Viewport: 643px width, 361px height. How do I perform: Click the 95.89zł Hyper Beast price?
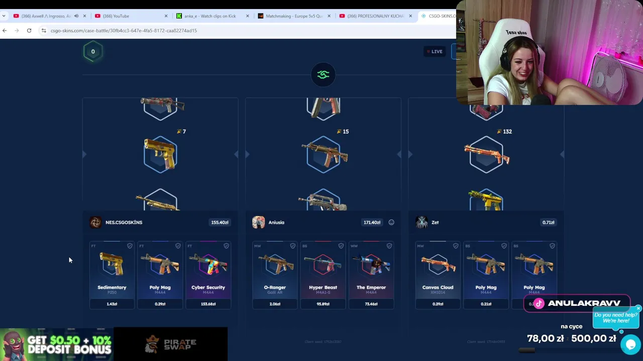(x=323, y=304)
